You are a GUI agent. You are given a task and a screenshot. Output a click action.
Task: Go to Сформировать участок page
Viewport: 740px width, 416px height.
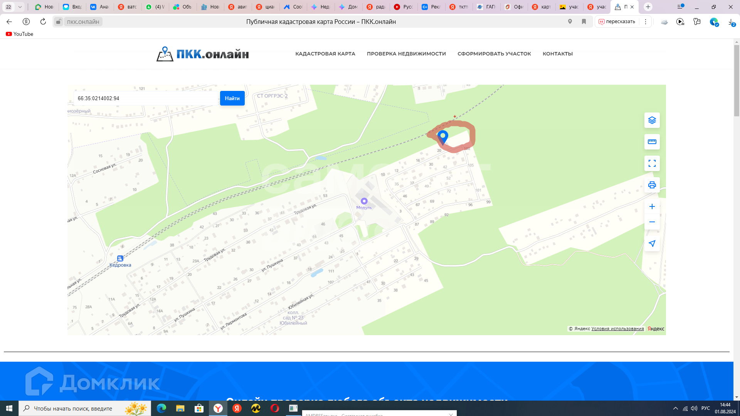click(494, 54)
